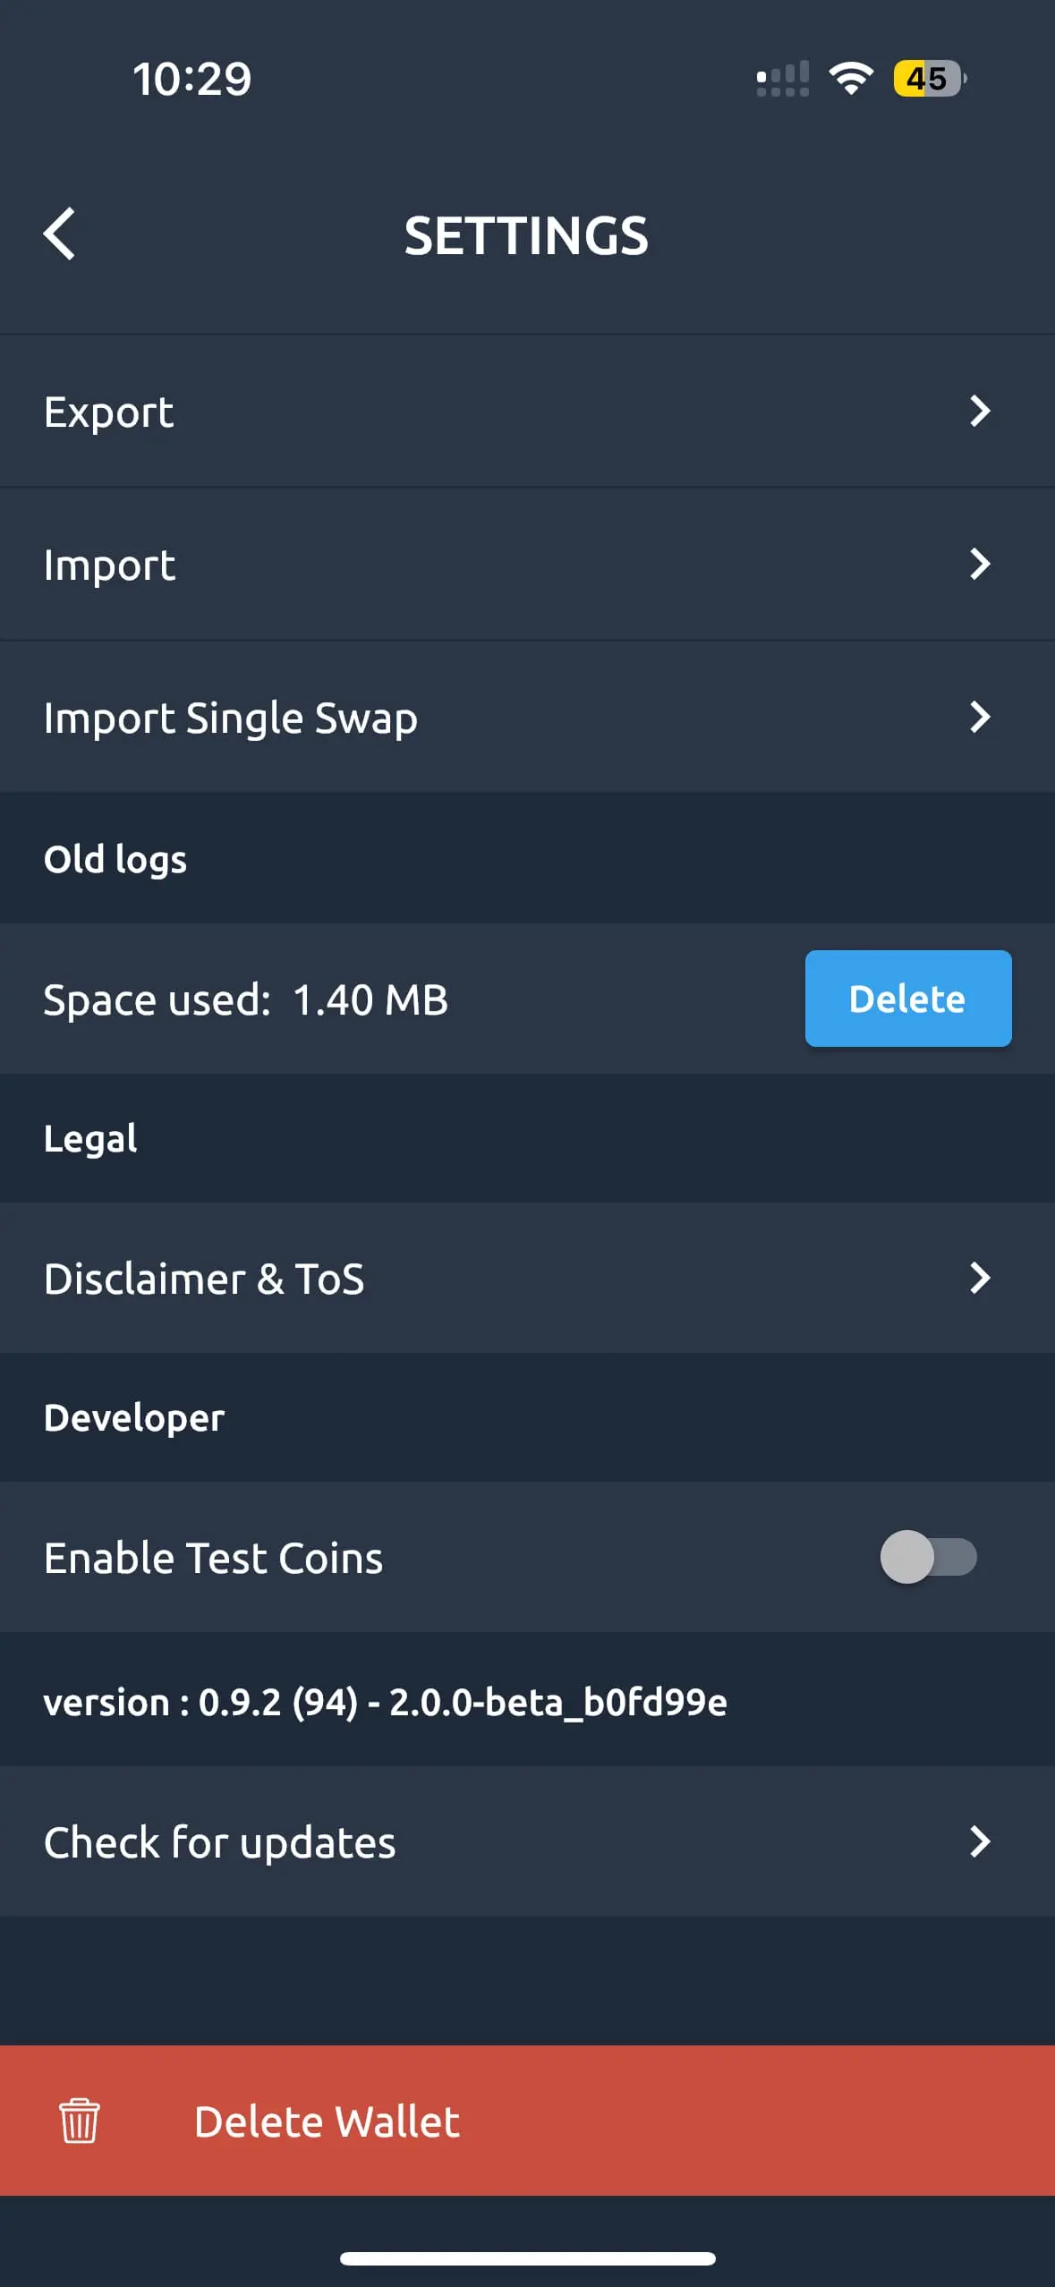Expand Import Single Swap
1055x2287 pixels.
coord(981,717)
